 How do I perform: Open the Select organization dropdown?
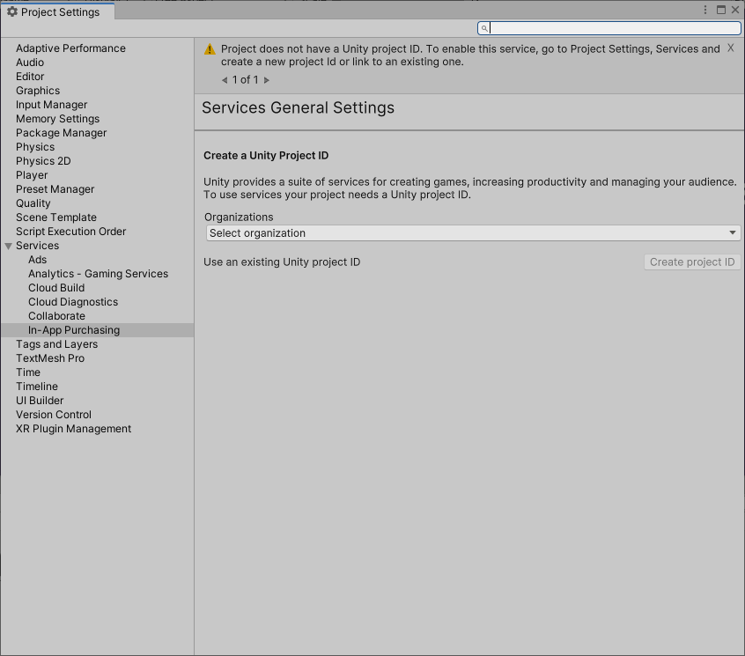pos(472,233)
